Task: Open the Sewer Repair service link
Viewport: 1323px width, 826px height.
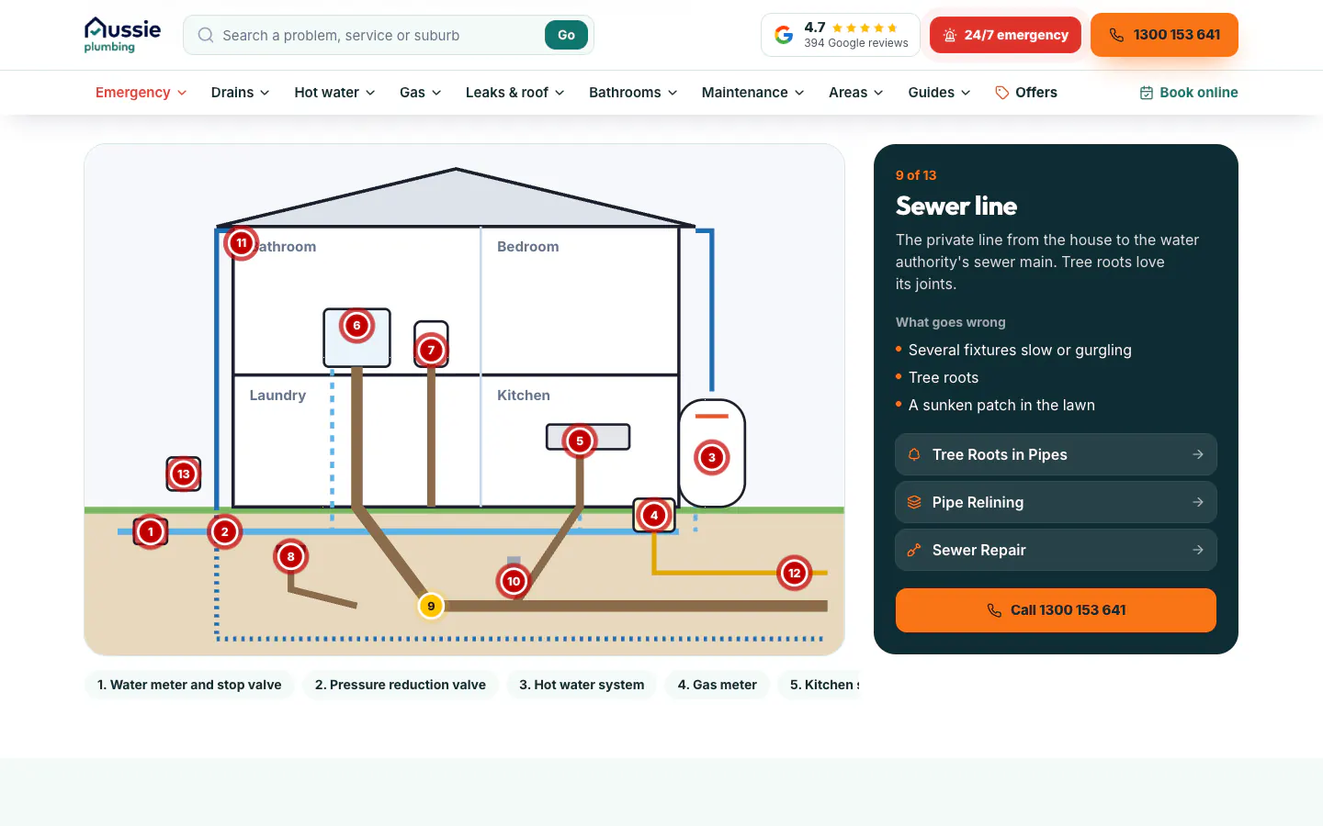Action: pos(1056,550)
